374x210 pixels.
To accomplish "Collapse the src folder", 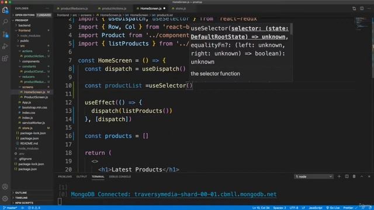I will (22, 46).
